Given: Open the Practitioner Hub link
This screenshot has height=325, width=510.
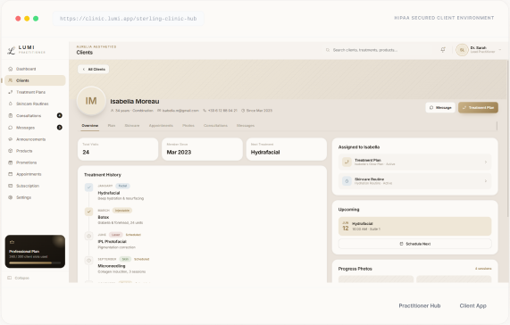Looking at the screenshot, I should [x=420, y=306].
